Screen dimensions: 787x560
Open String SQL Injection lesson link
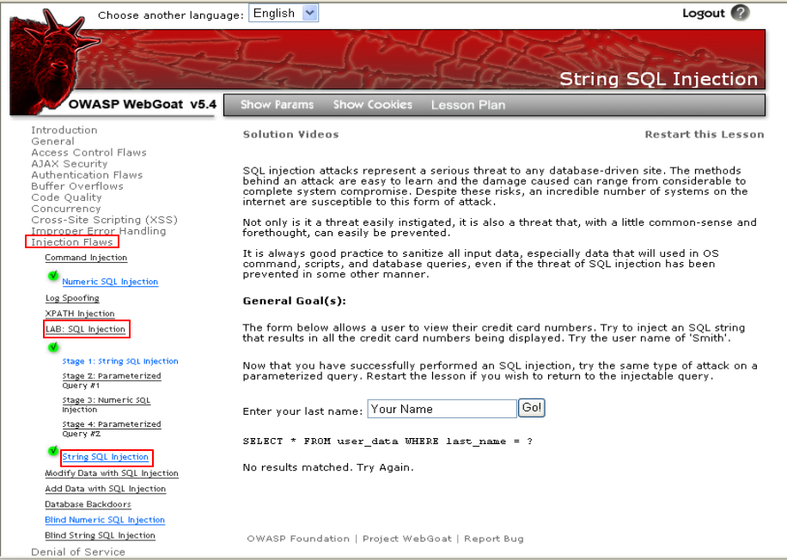(x=106, y=457)
